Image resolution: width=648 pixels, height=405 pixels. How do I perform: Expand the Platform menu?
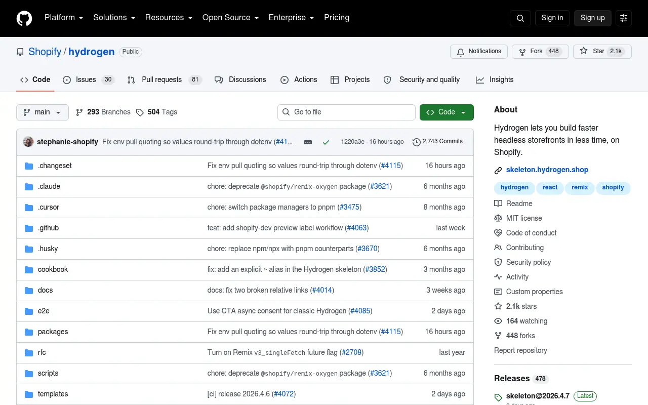tap(63, 18)
